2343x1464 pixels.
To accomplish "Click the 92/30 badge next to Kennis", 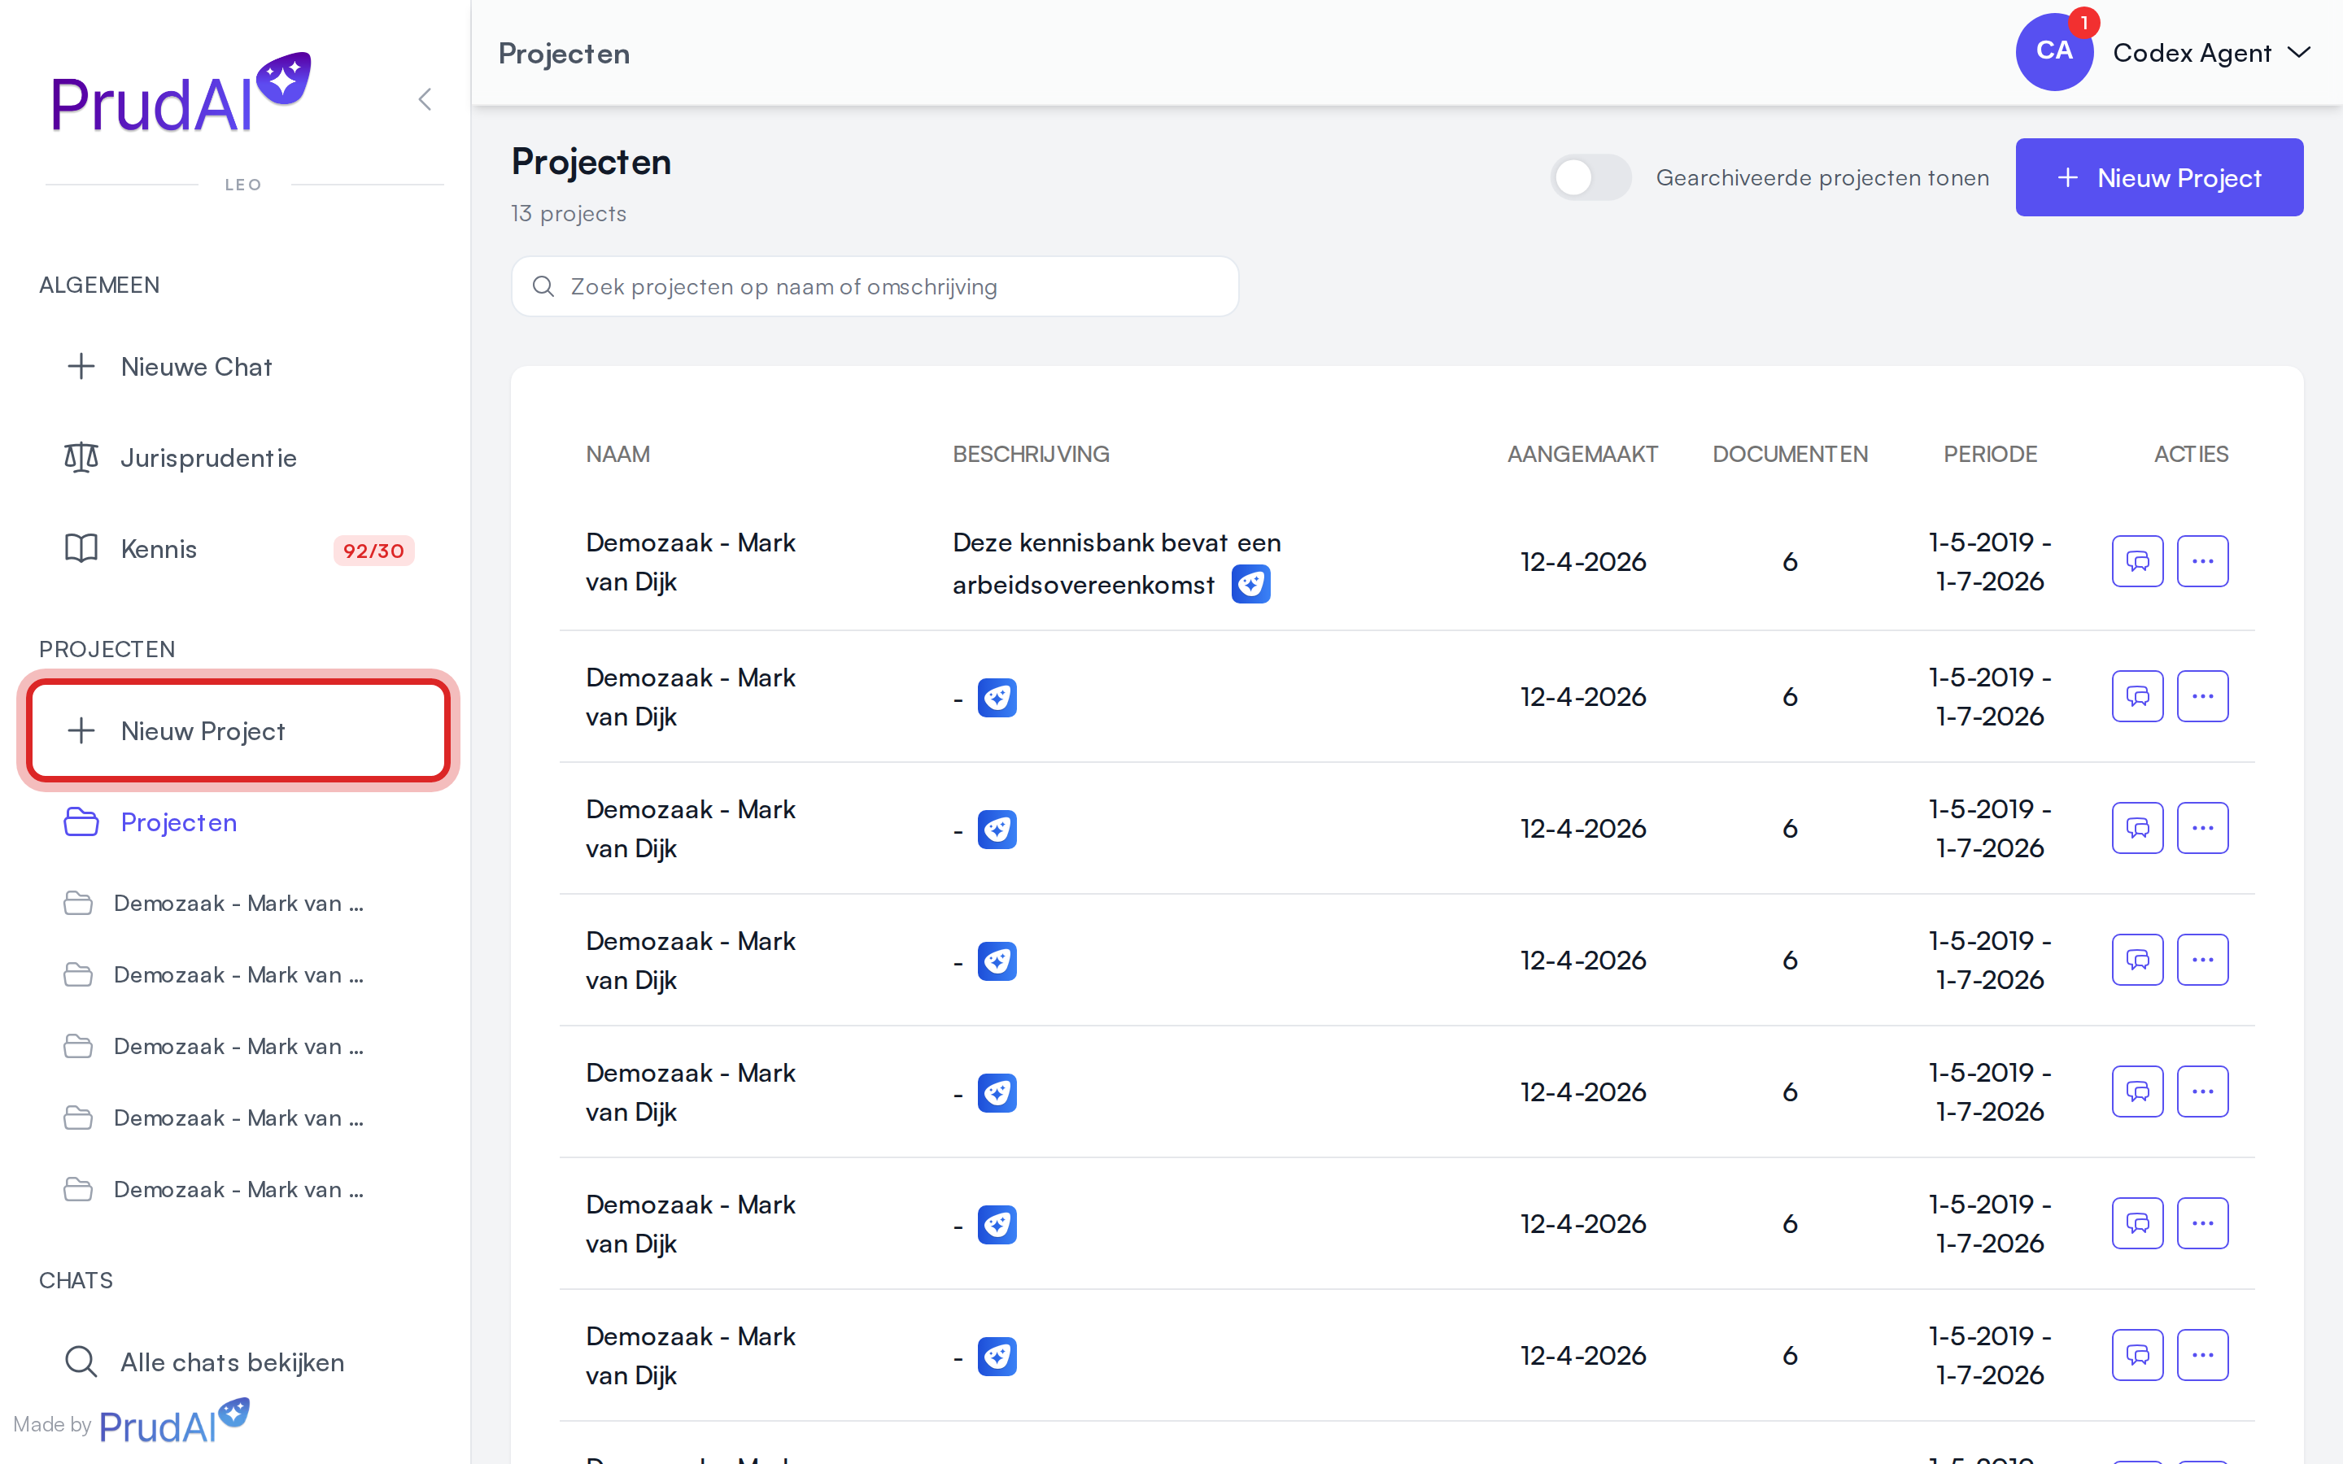I will tap(373, 550).
